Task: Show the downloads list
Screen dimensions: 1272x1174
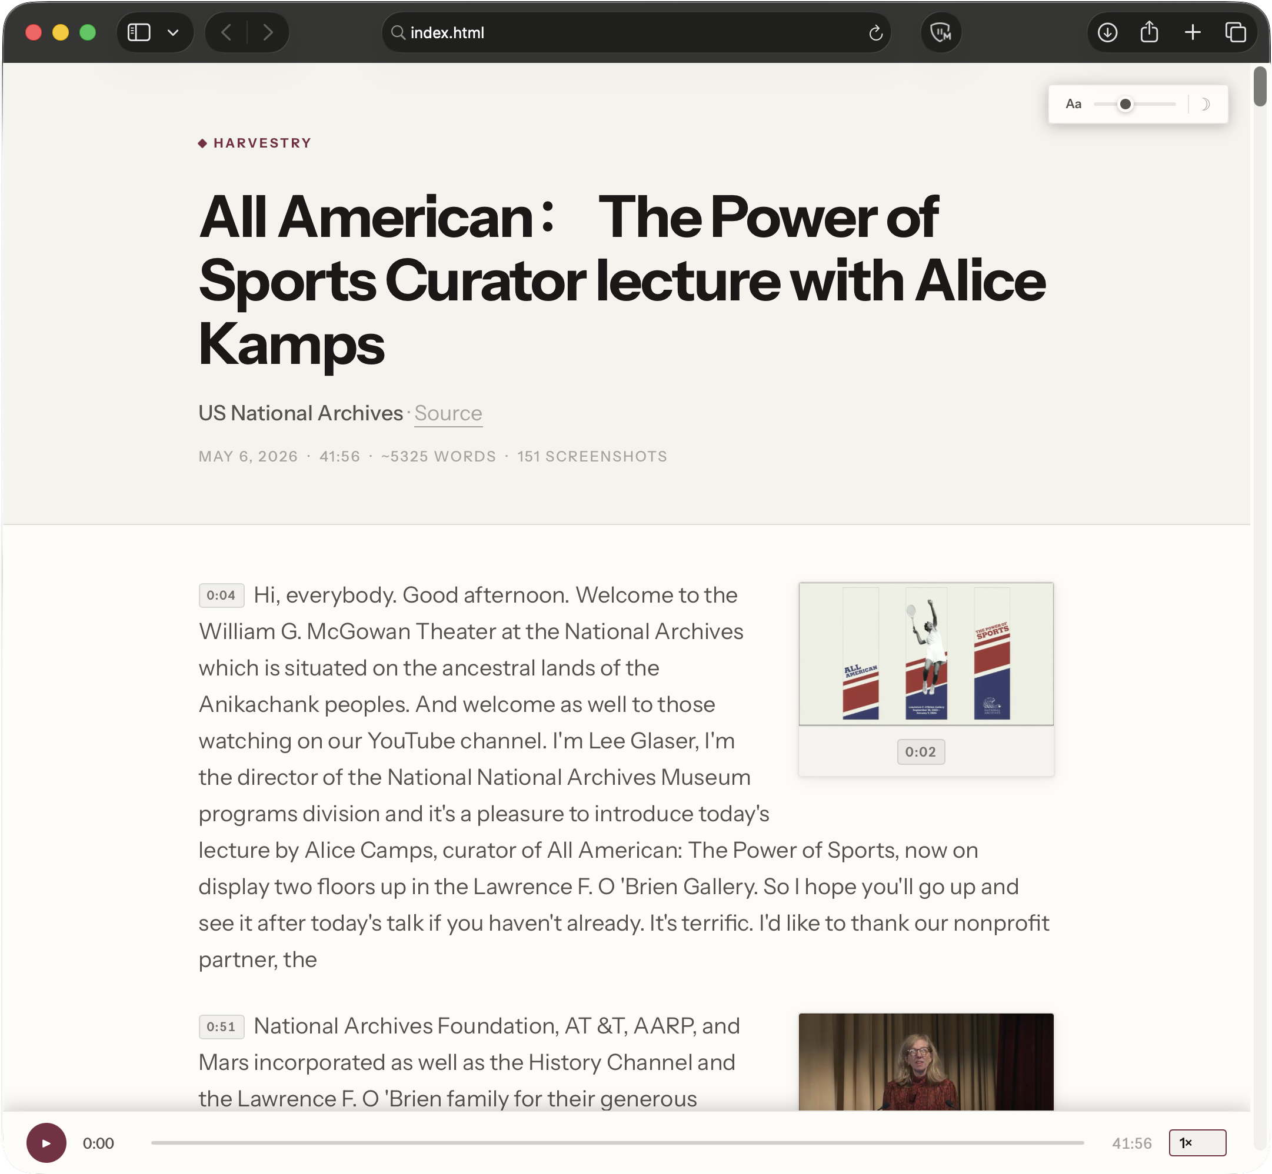Action: click(1107, 32)
